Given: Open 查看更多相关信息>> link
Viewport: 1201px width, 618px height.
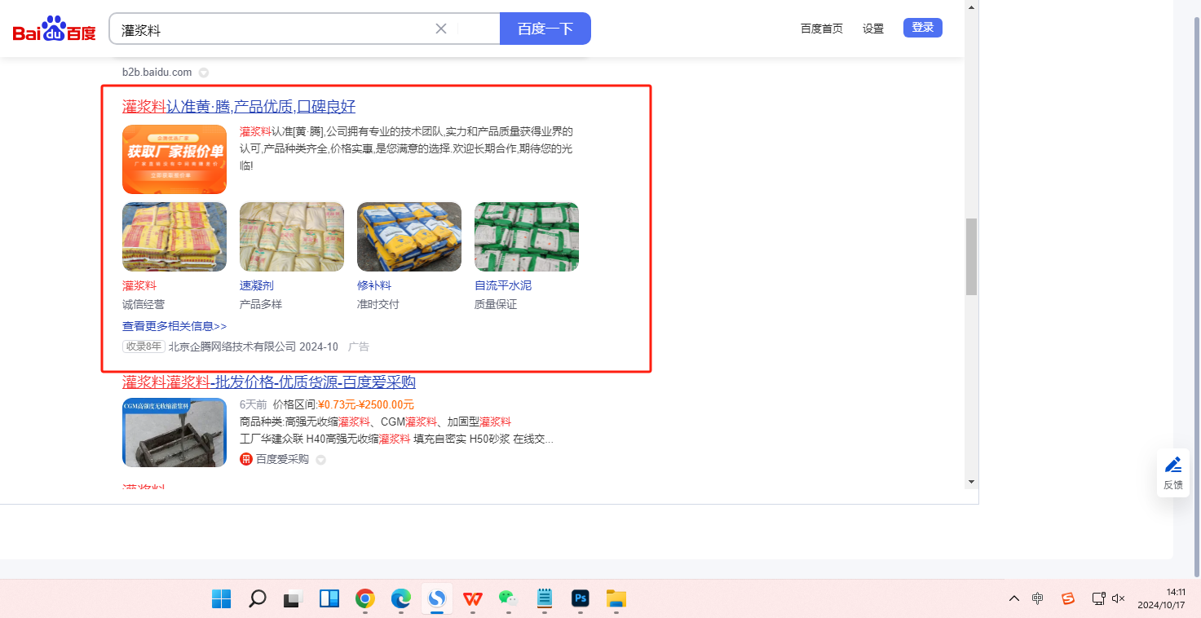Looking at the screenshot, I should (174, 326).
